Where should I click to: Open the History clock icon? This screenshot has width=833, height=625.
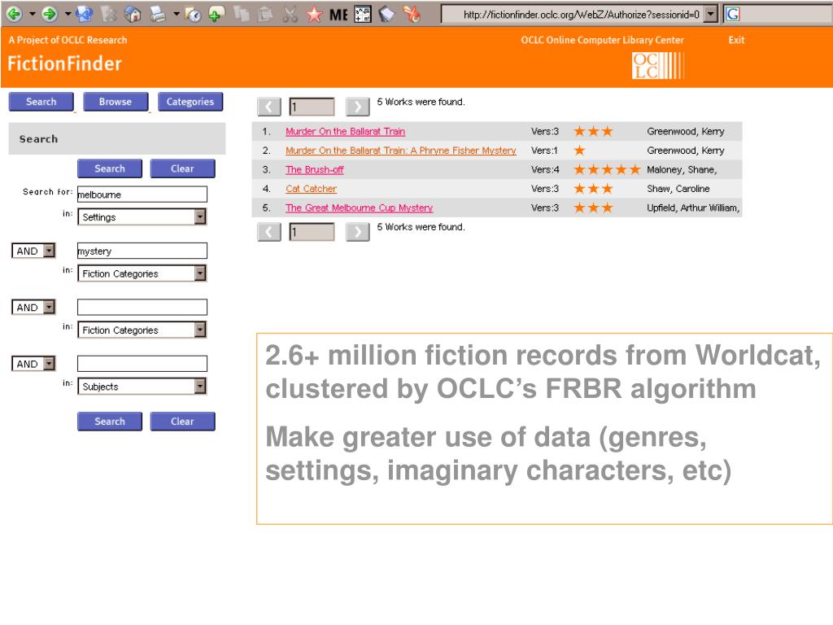pyautogui.click(x=193, y=15)
